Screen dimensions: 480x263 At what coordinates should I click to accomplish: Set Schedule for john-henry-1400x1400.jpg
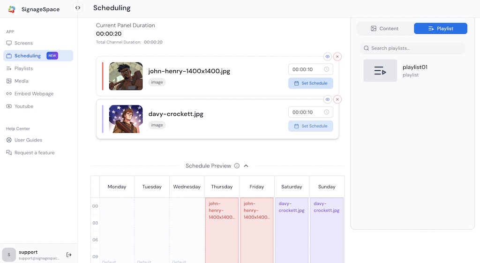310,83
